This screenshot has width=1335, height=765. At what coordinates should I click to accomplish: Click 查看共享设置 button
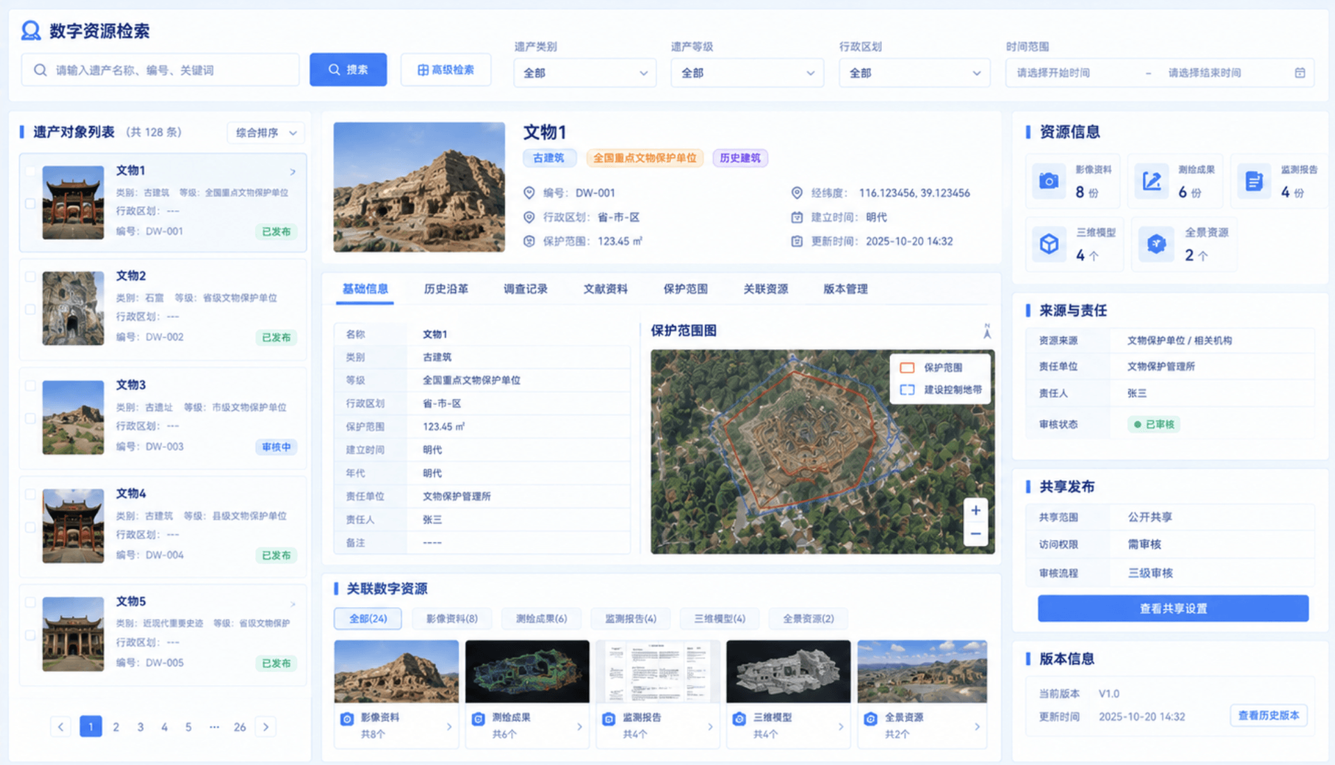tap(1173, 609)
